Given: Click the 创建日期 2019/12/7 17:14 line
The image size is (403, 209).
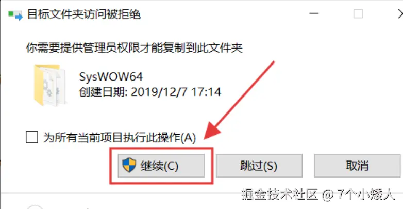Looking at the screenshot, I should pos(150,92).
